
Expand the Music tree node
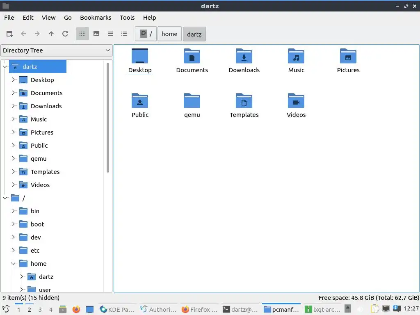13,119
